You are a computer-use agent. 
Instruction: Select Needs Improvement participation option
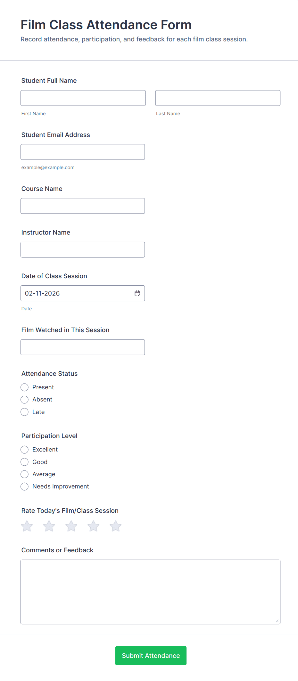25,487
